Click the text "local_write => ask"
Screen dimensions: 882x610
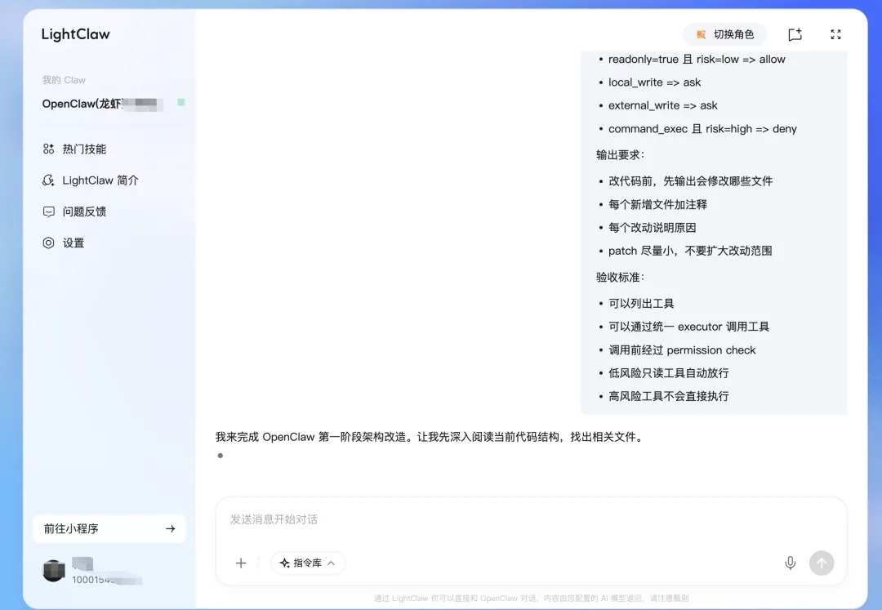(654, 82)
